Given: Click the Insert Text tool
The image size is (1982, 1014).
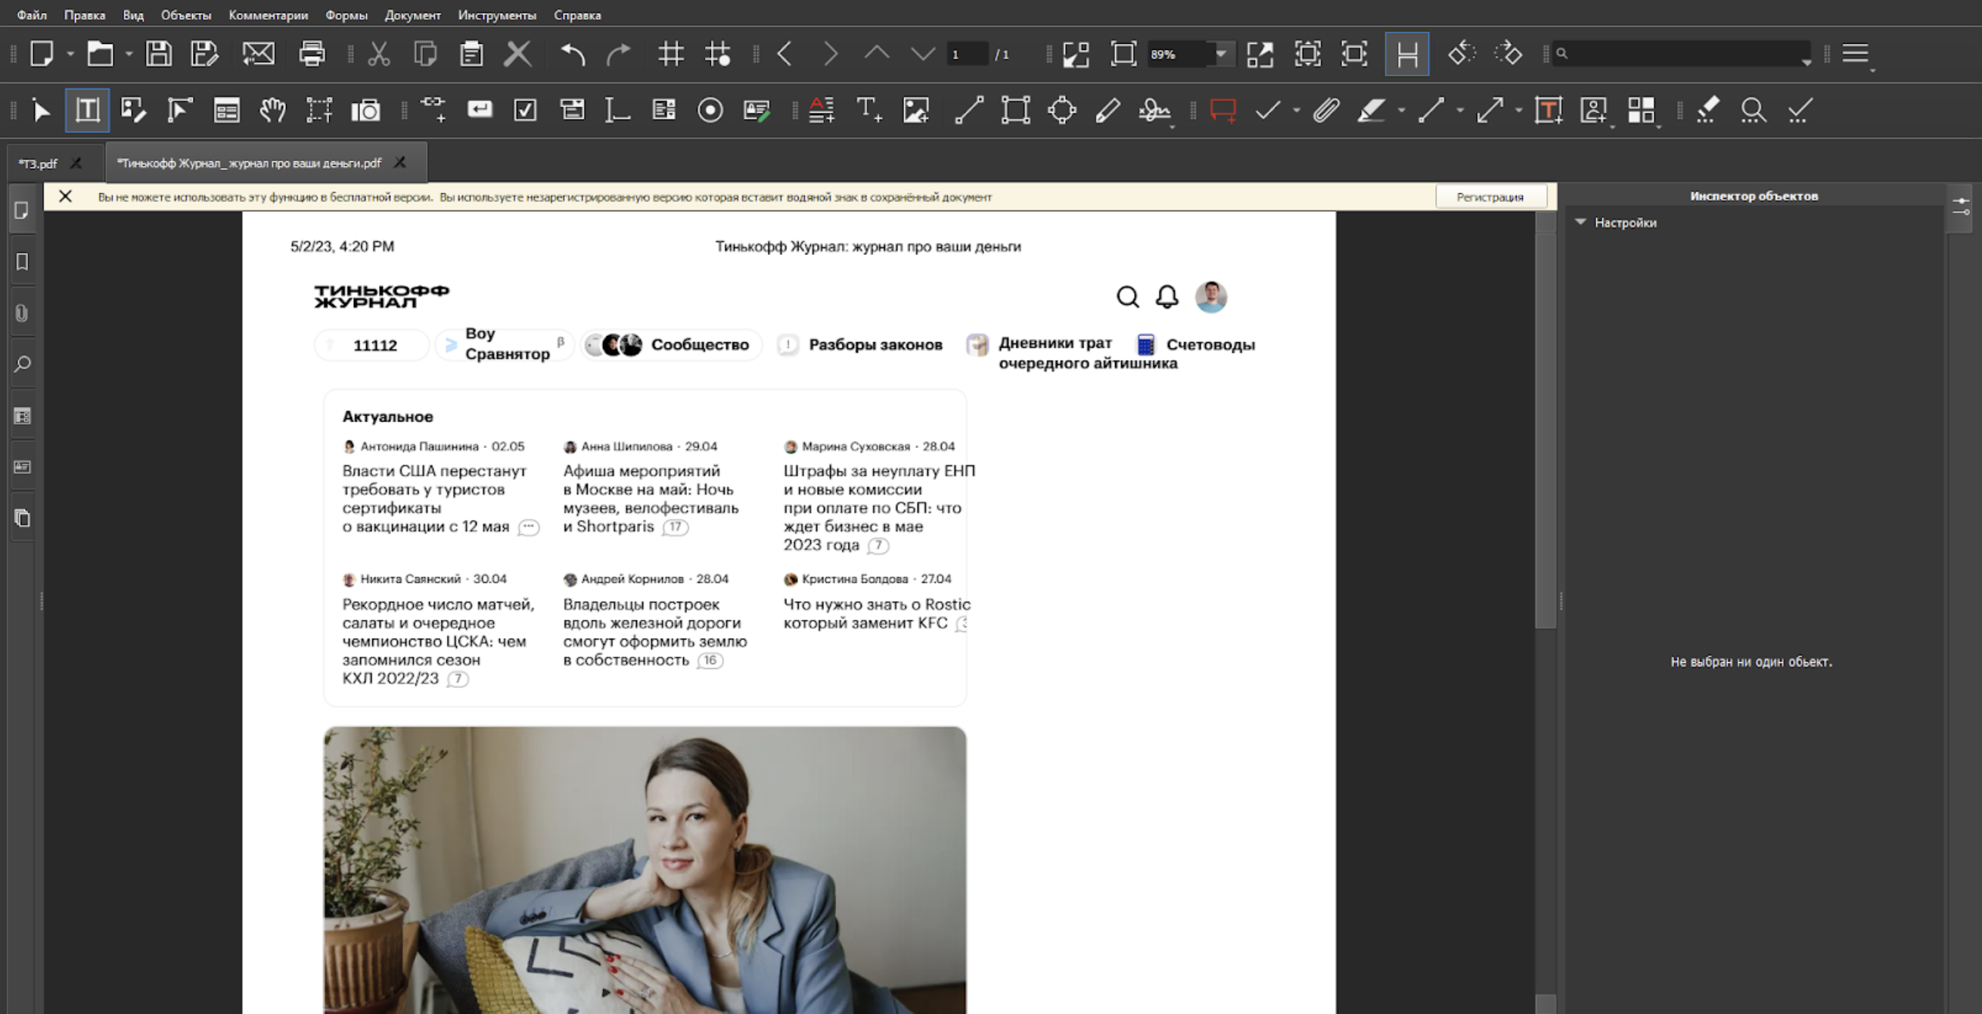Looking at the screenshot, I should (869, 110).
